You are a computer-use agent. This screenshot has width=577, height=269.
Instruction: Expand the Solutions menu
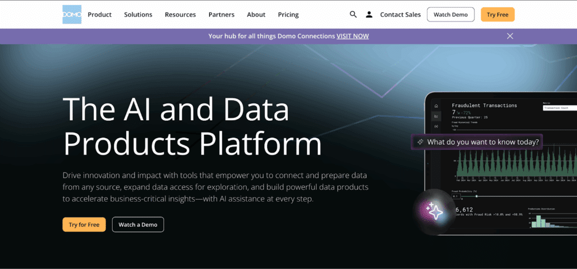(x=138, y=15)
